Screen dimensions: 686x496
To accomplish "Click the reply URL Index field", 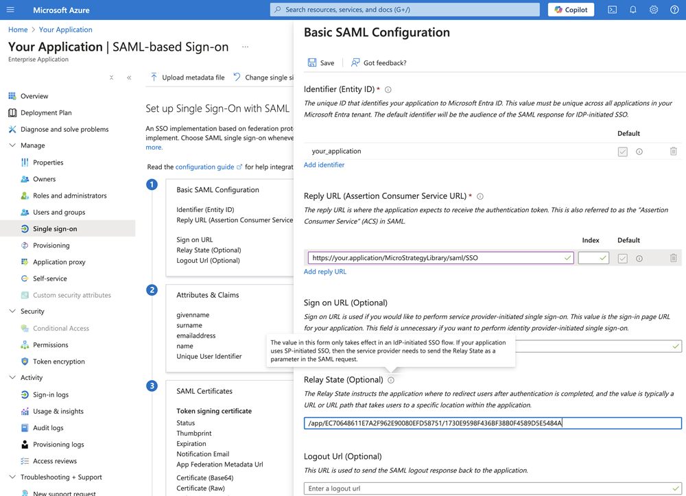I will point(593,258).
